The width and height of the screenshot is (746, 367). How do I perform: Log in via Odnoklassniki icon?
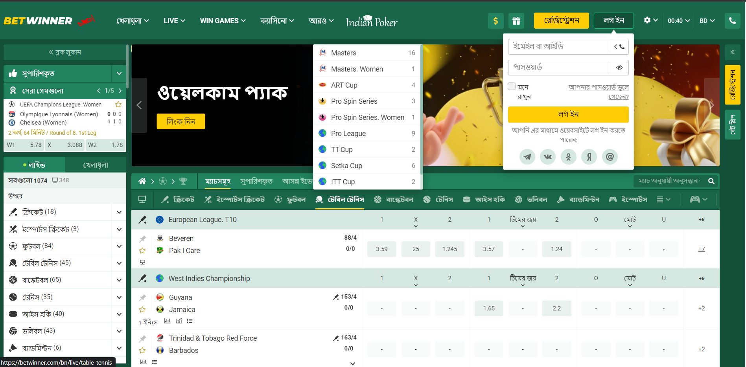click(x=568, y=157)
